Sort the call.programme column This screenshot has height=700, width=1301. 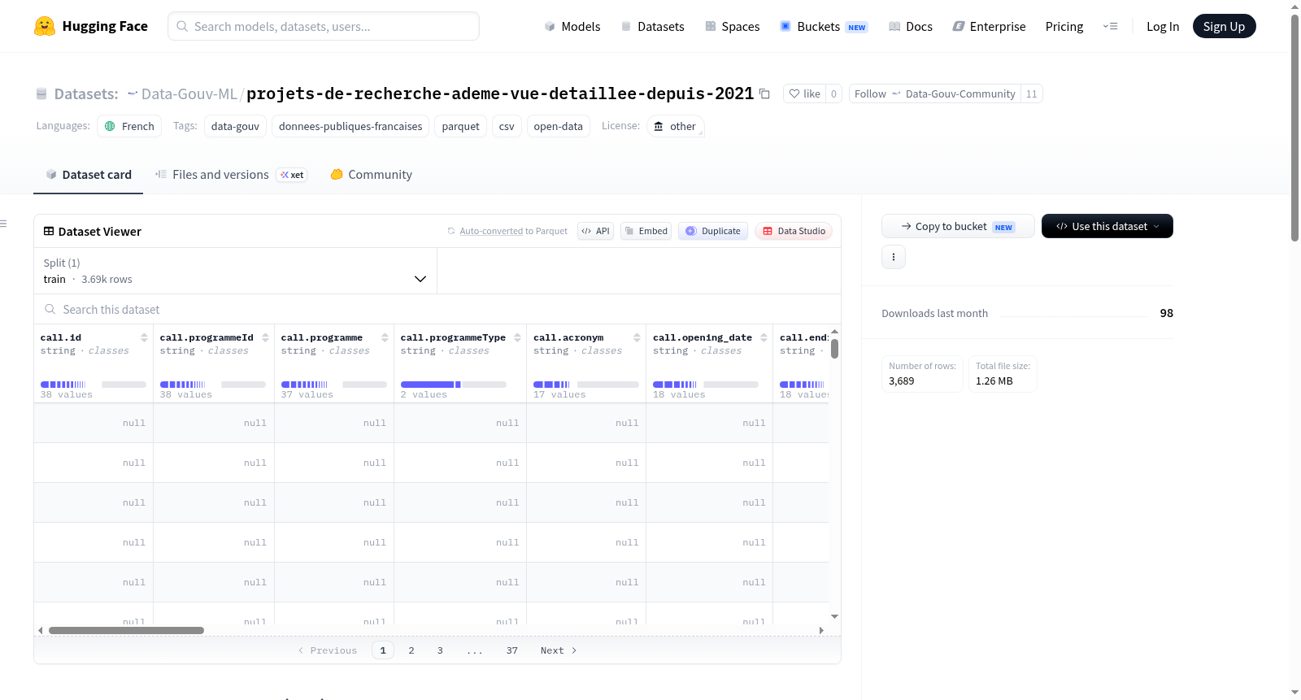coord(385,337)
